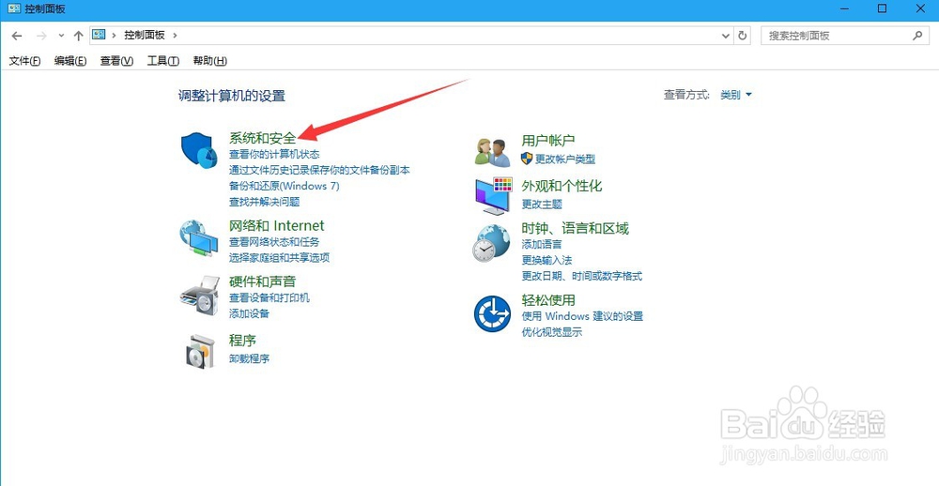Open the Hardware and Sound printer icon
Screen dimensions: 939x486
[199, 295]
